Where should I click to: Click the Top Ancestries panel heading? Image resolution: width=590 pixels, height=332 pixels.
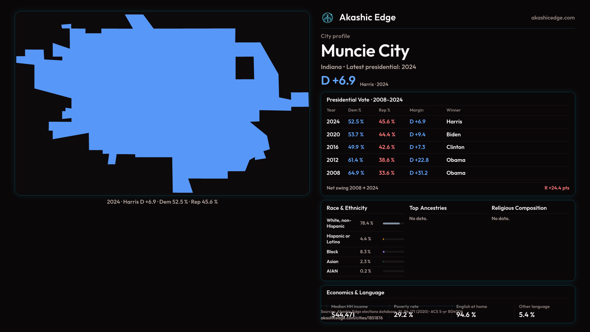point(428,208)
